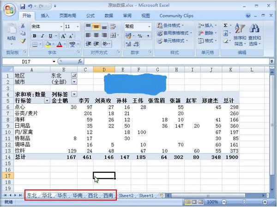Align text to the right

click(104, 35)
